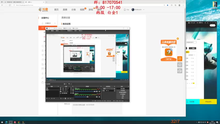Open the user avatar in the Douyu header

coord(133,10)
